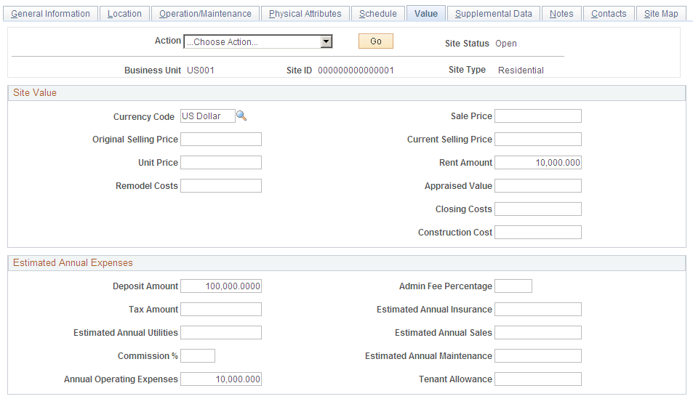Focus the Estimated Annual Sales field

coord(538,333)
